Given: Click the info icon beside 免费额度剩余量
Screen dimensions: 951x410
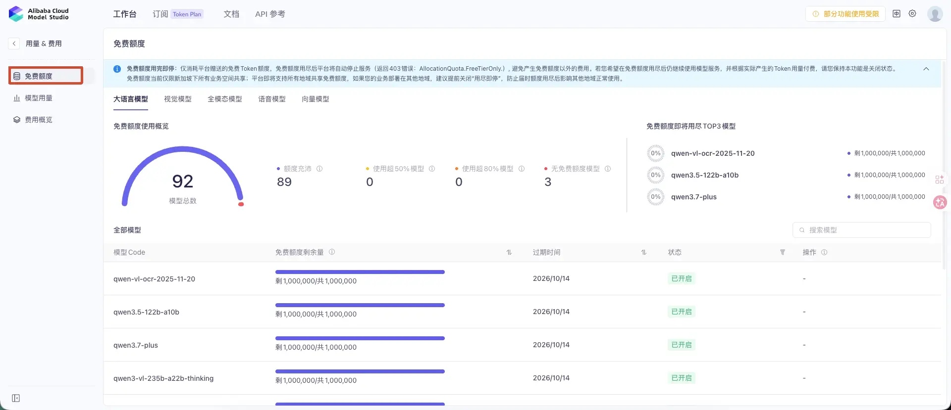Looking at the screenshot, I should (x=332, y=252).
